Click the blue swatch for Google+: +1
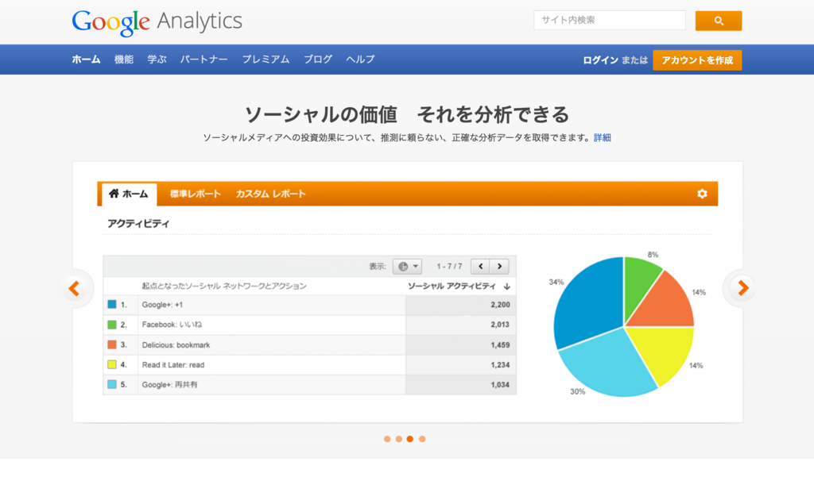The image size is (814, 477). coord(111,304)
